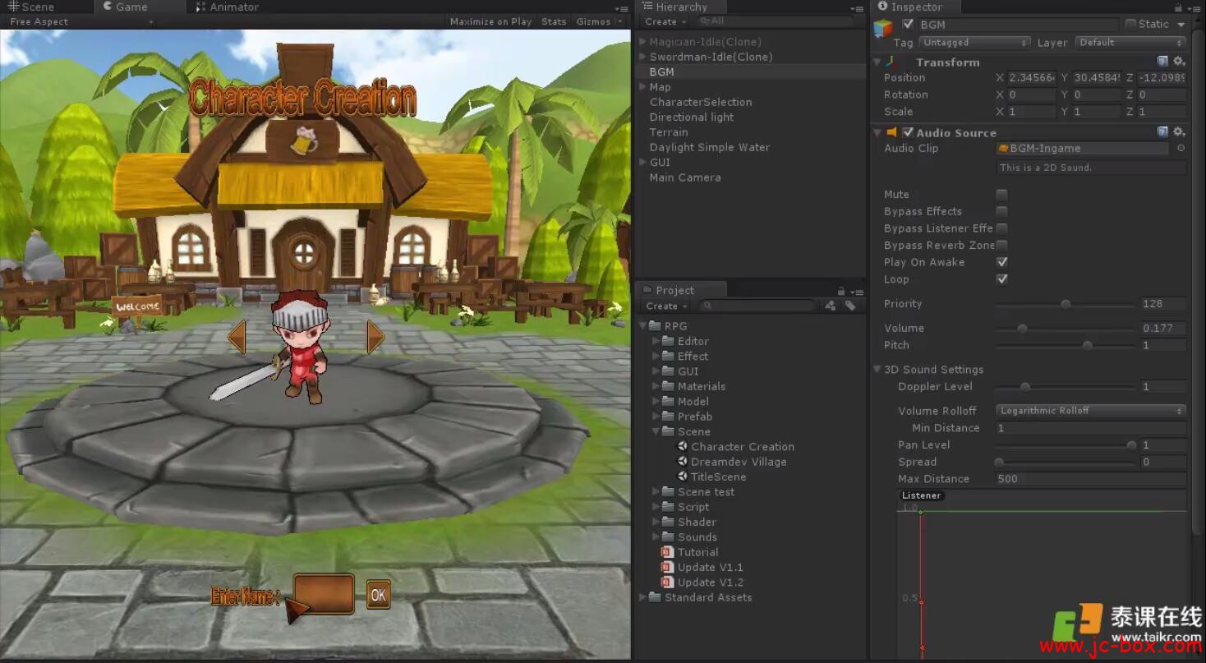Open the GameObject cube icon picker
The image size is (1206, 663).
(883, 29)
